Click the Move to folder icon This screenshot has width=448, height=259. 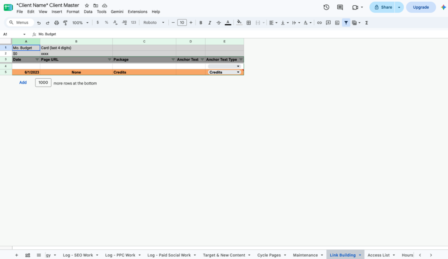pos(96,5)
